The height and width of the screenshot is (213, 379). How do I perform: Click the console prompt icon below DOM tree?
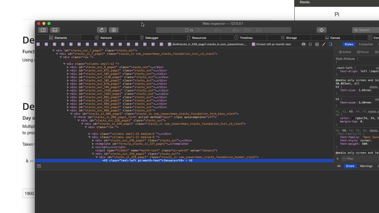coord(39,166)
